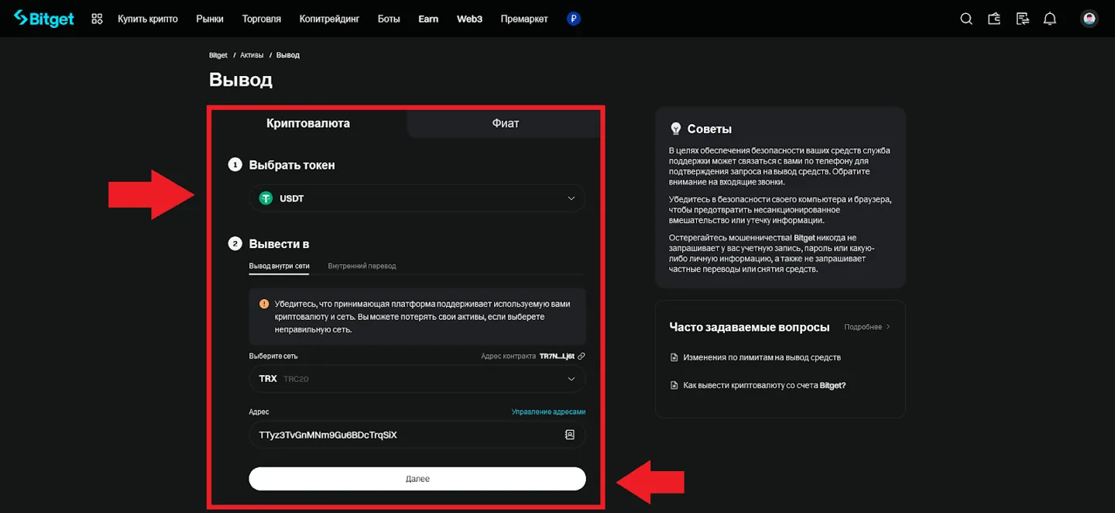Open the notifications bell icon

(1050, 19)
